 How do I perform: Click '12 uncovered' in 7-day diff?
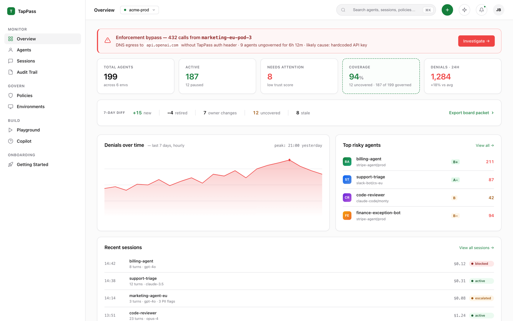(x=266, y=113)
